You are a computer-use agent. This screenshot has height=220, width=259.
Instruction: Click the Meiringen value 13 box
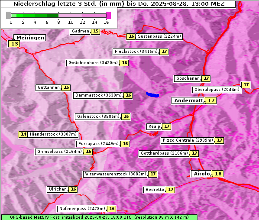pos(14,44)
